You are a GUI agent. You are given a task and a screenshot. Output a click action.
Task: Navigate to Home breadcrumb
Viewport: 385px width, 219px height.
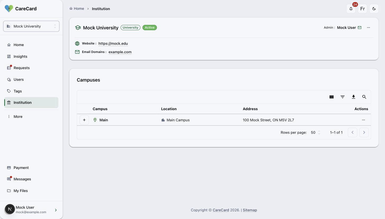tap(77, 9)
